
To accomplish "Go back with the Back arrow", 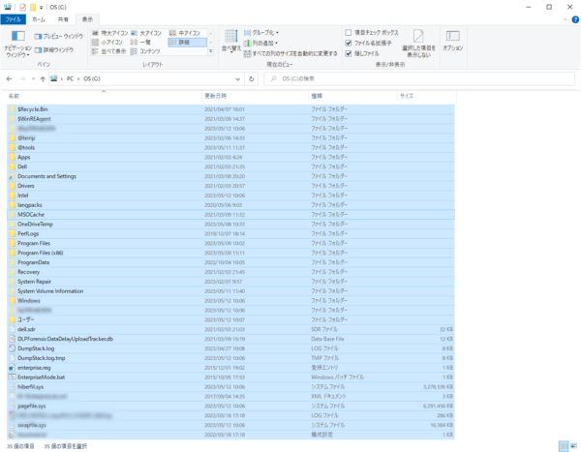I will [x=10, y=79].
